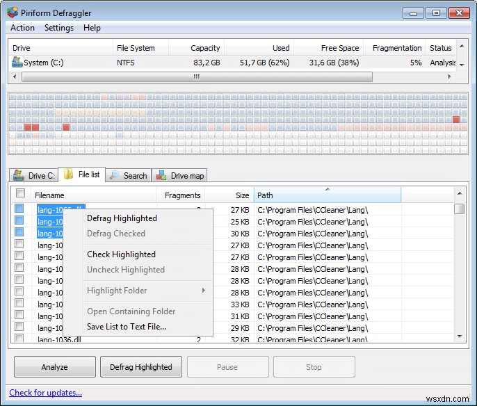
Task: Click the Defraggler app icon in title bar
Action: (13, 12)
